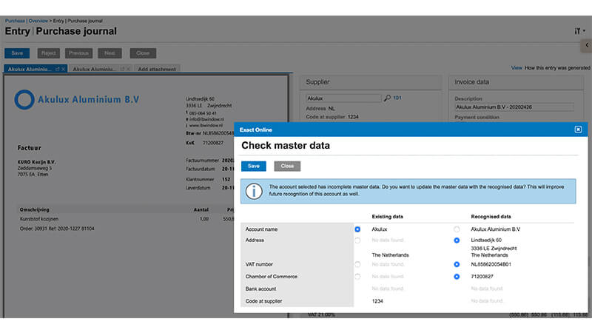The width and height of the screenshot is (592, 333).
Task: Select existing VAT number radio button
Action: point(357,264)
